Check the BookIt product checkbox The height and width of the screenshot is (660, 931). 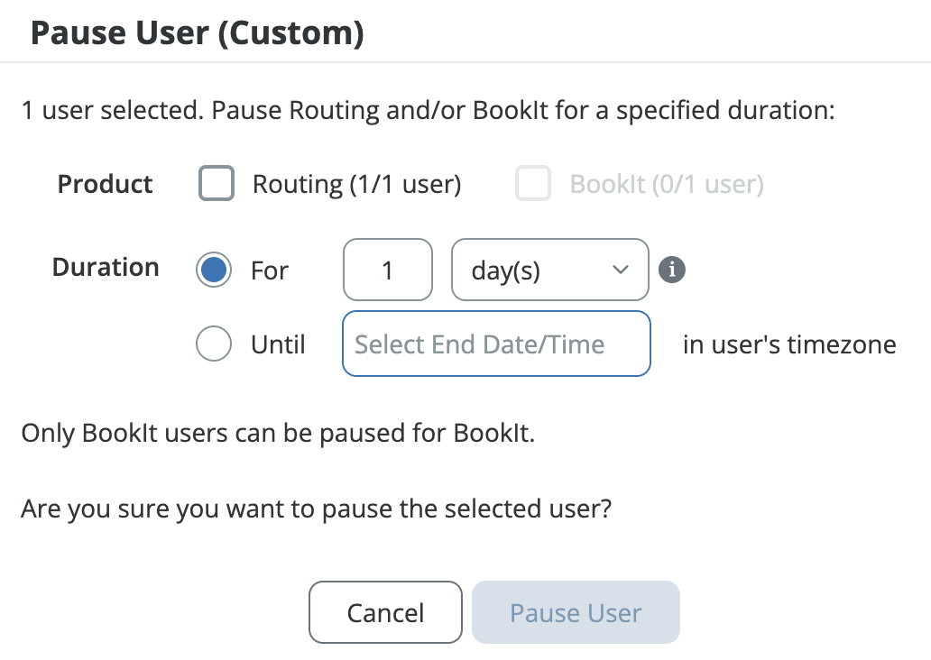point(533,184)
